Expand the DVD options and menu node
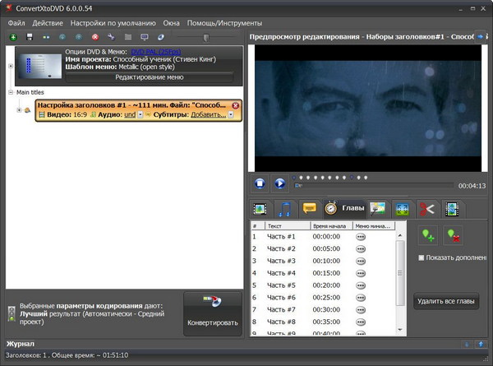The image size is (493, 366). (11, 66)
